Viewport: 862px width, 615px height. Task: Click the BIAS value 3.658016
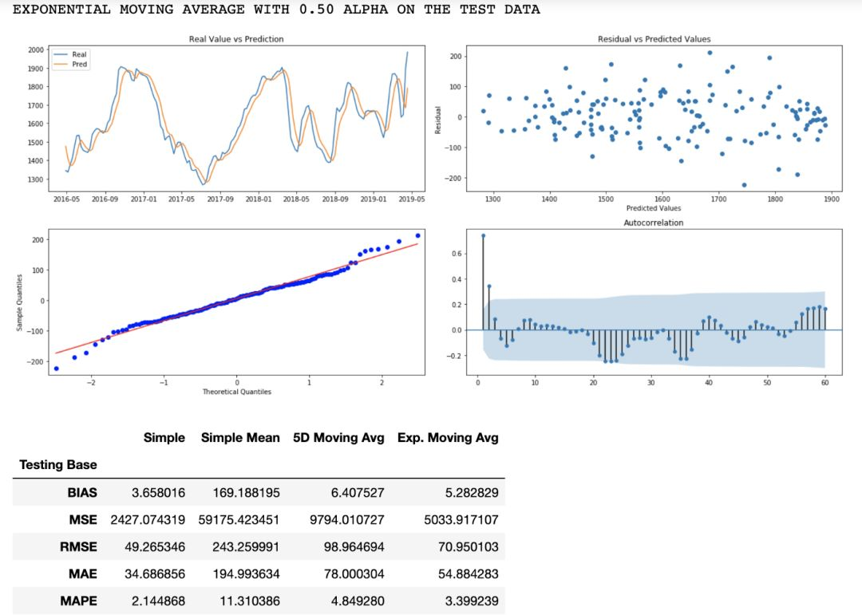(158, 492)
